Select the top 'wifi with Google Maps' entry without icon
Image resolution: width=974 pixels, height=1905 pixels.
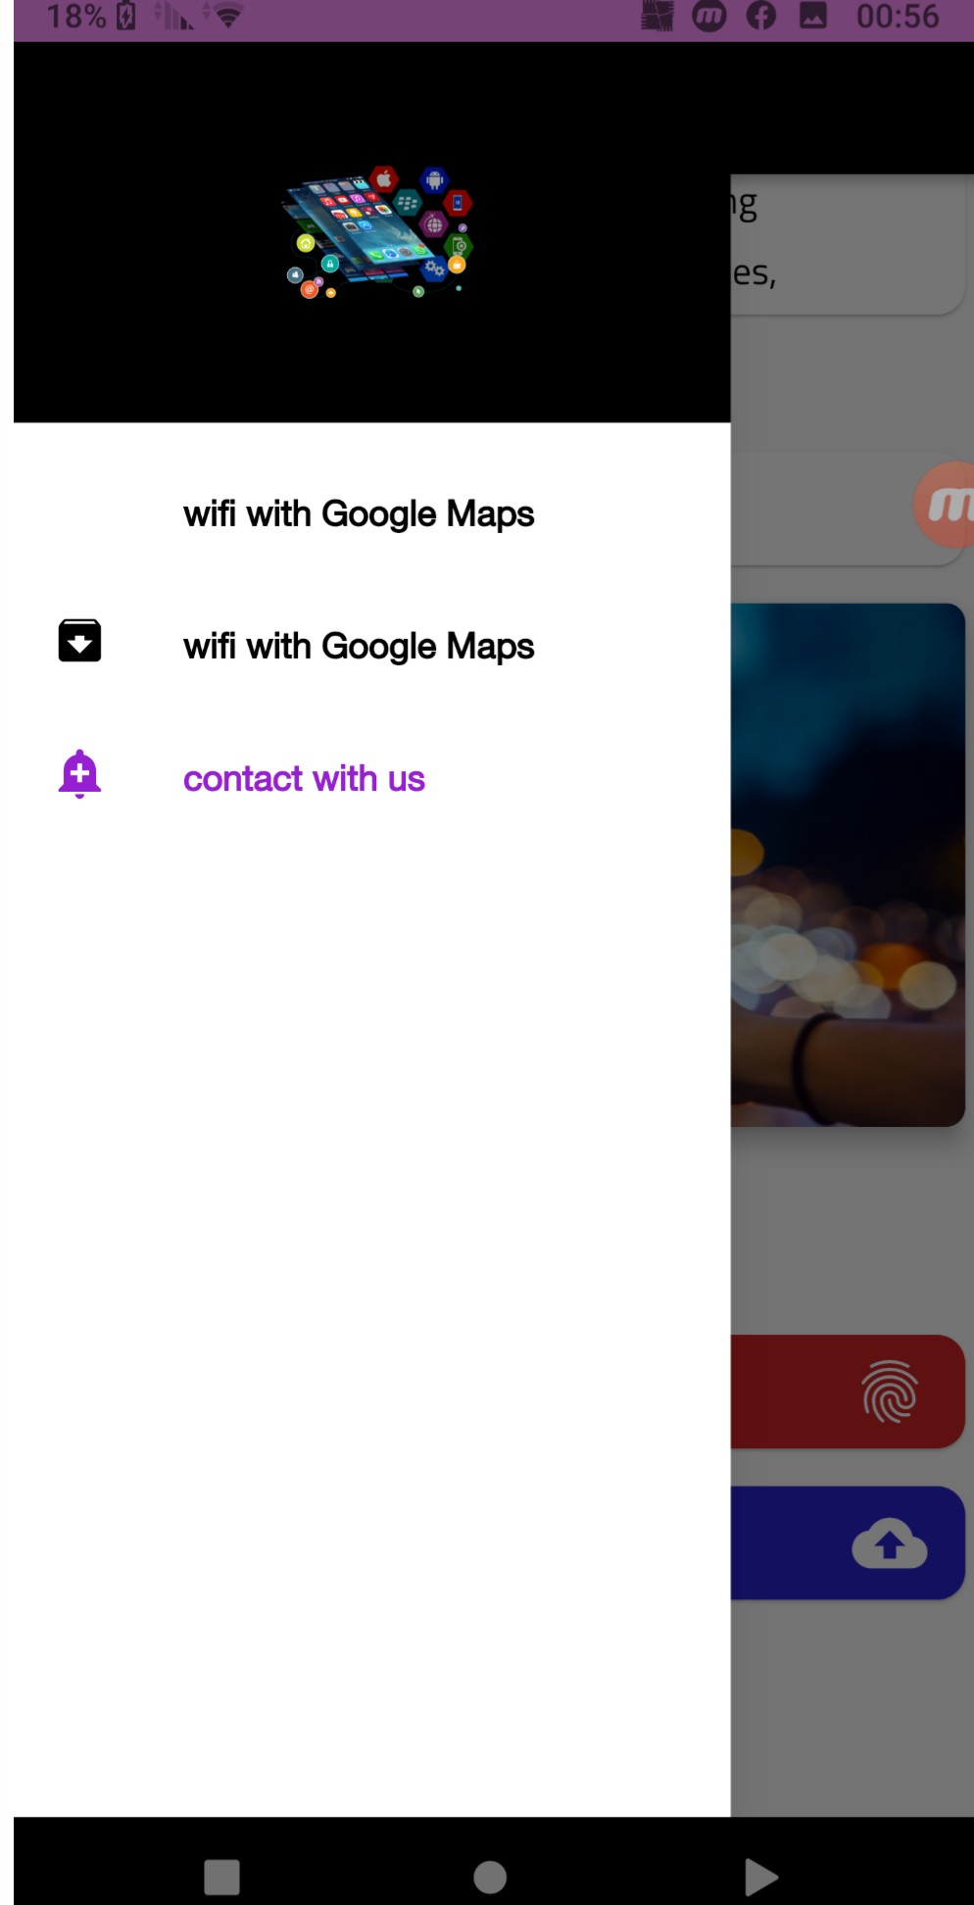click(359, 514)
